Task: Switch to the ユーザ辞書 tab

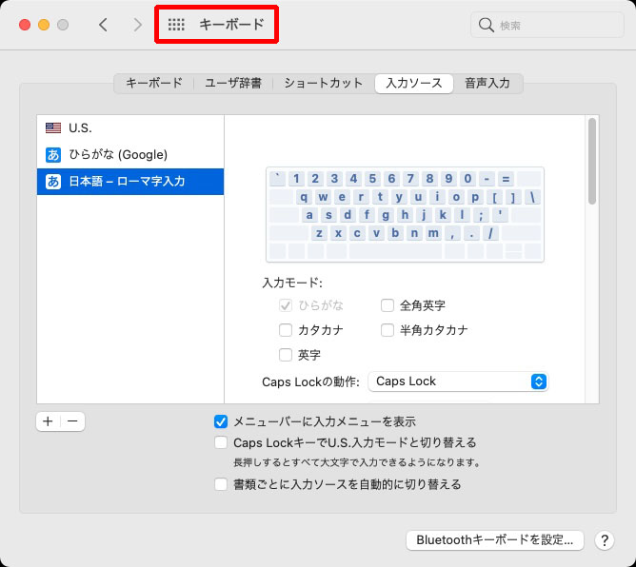Action: coord(233,84)
